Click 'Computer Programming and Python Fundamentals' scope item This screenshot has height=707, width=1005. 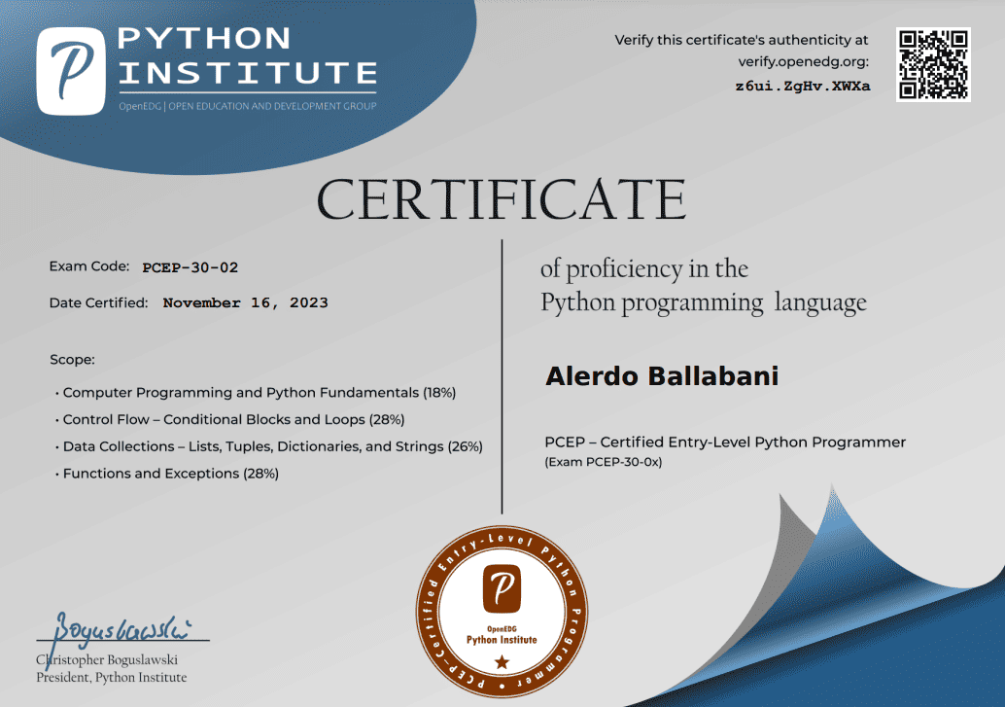click(x=259, y=393)
